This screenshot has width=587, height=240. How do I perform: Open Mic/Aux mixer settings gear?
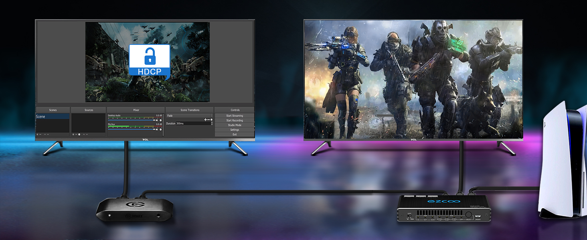pos(161,129)
